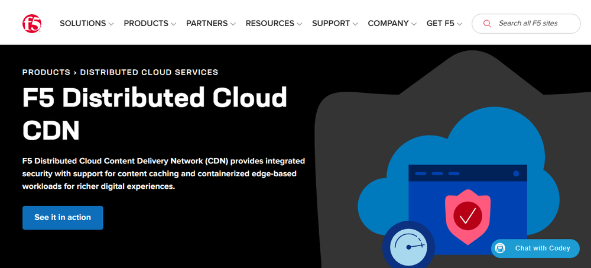Open the Resources menu
This screenshot has height=268, width=591.
click(x=274, y=24)
